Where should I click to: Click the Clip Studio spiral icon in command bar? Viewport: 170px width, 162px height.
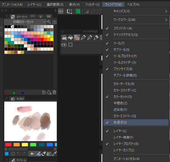click(x=61, y=11)
